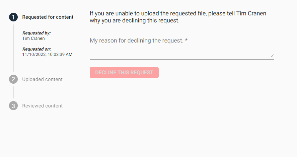297x157 pixels.
Task: Click connector line between steps 2 and 3
Action: [x=13, y=92]
